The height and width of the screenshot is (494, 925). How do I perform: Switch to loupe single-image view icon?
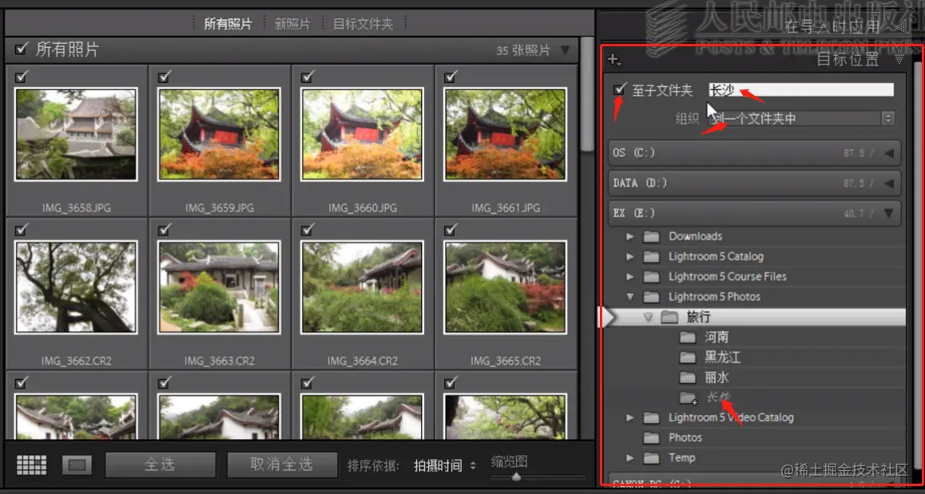pos(77,465)
